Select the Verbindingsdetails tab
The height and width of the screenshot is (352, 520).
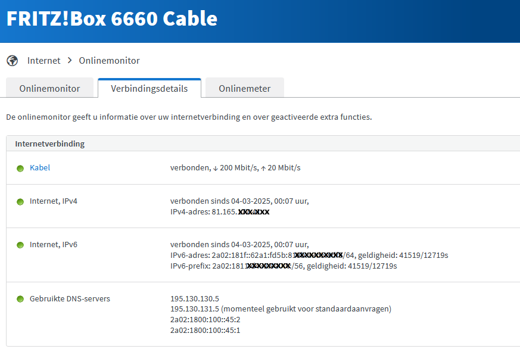[x=150, y=88]
